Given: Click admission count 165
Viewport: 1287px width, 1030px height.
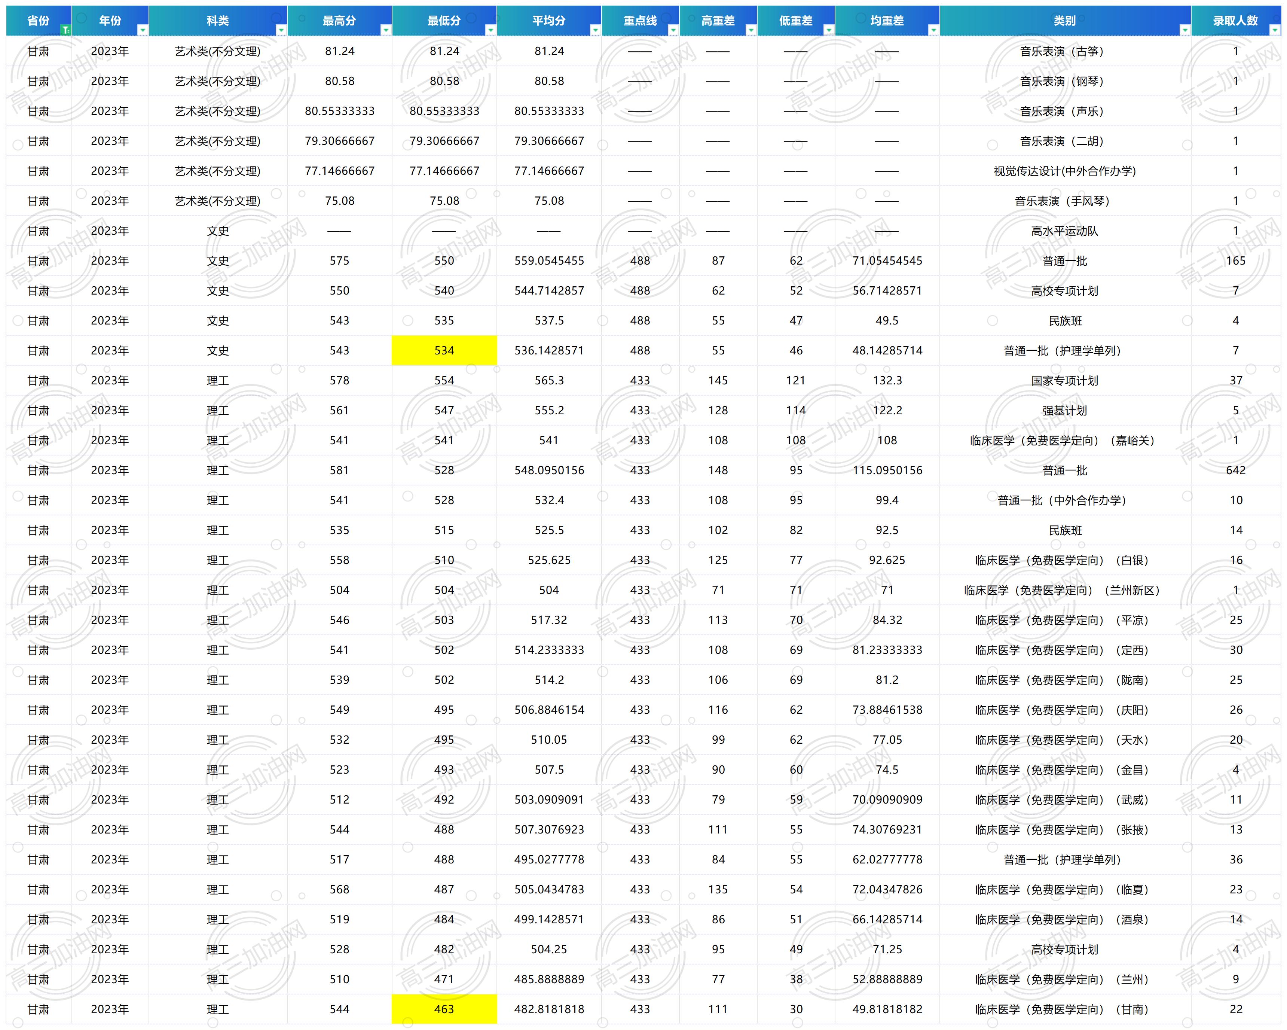Looking at the screenshot, I should pyautogui.click(x=1236, y=261).
